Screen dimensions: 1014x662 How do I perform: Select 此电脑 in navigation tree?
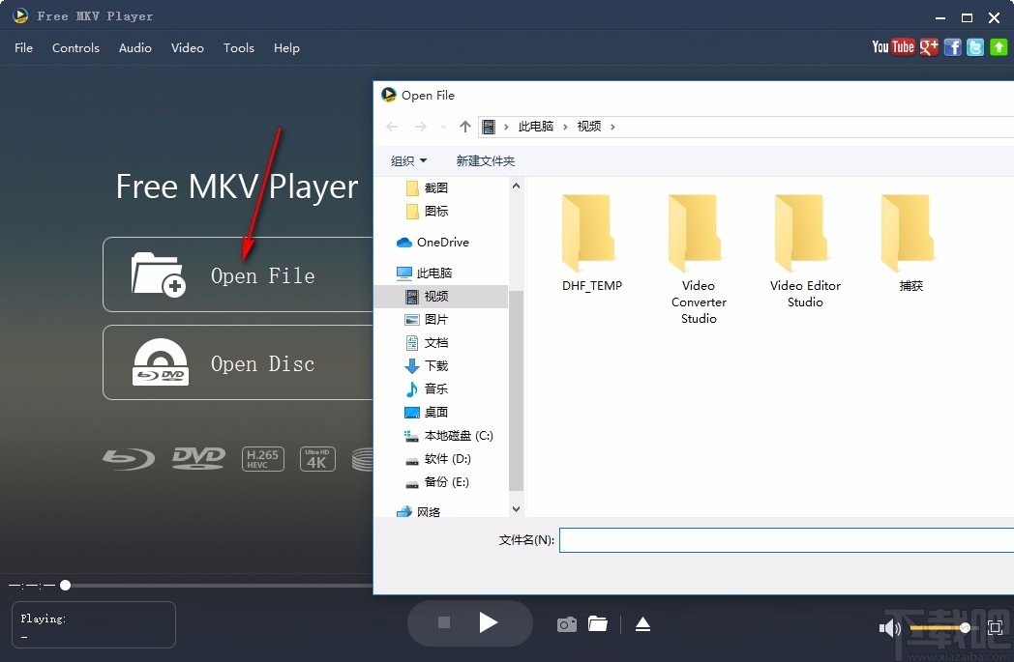pyautogui.click(x=424, y=273)
